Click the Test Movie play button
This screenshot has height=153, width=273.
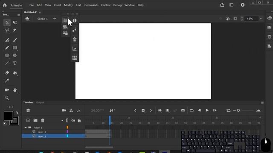point(243,5)
